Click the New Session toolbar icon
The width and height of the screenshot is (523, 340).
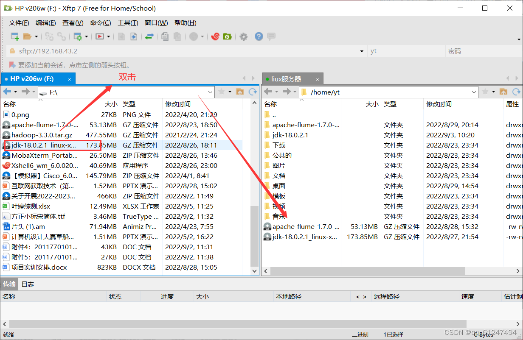click(15, 36)
